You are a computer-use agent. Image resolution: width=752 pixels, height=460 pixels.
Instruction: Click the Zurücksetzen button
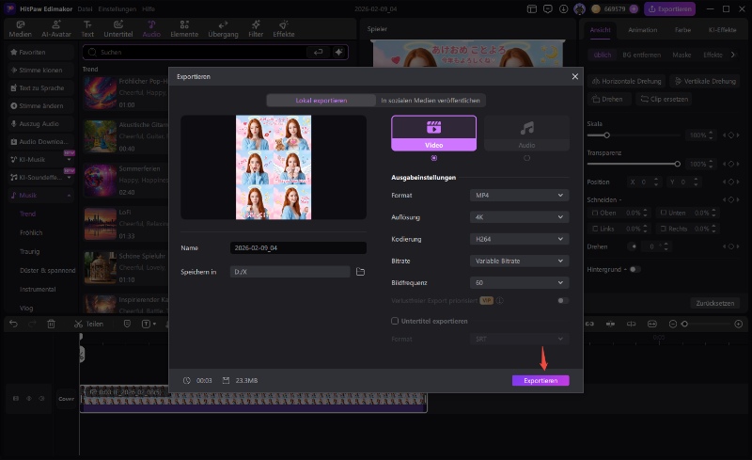coord(714,303)
